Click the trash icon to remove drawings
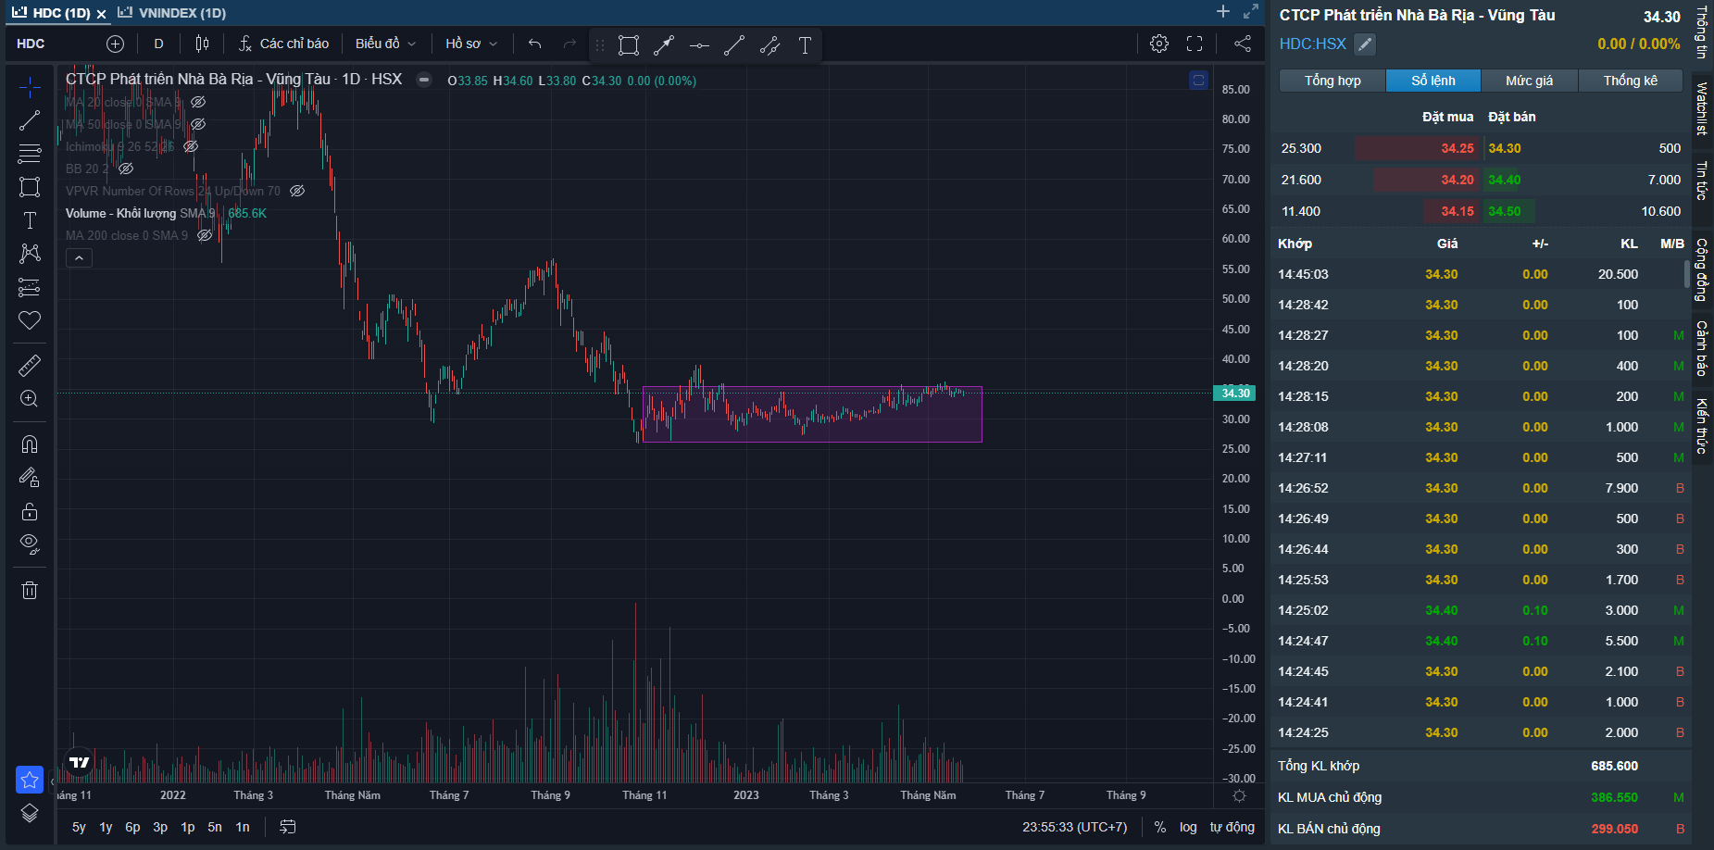Screen dimensions: 1714x850 pyautogui.click(x=30, y=590)
